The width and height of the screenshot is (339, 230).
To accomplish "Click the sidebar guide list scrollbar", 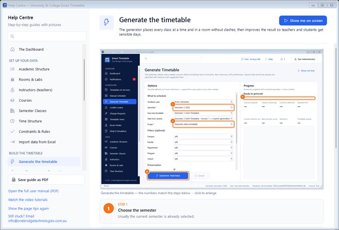I will [x=84, y=80].
